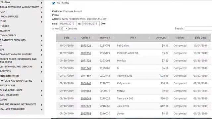The width and height of the screenshot is (212, 119).
Task: Open order 2072855
Action: pyautogui.click(x=86, y=53)
